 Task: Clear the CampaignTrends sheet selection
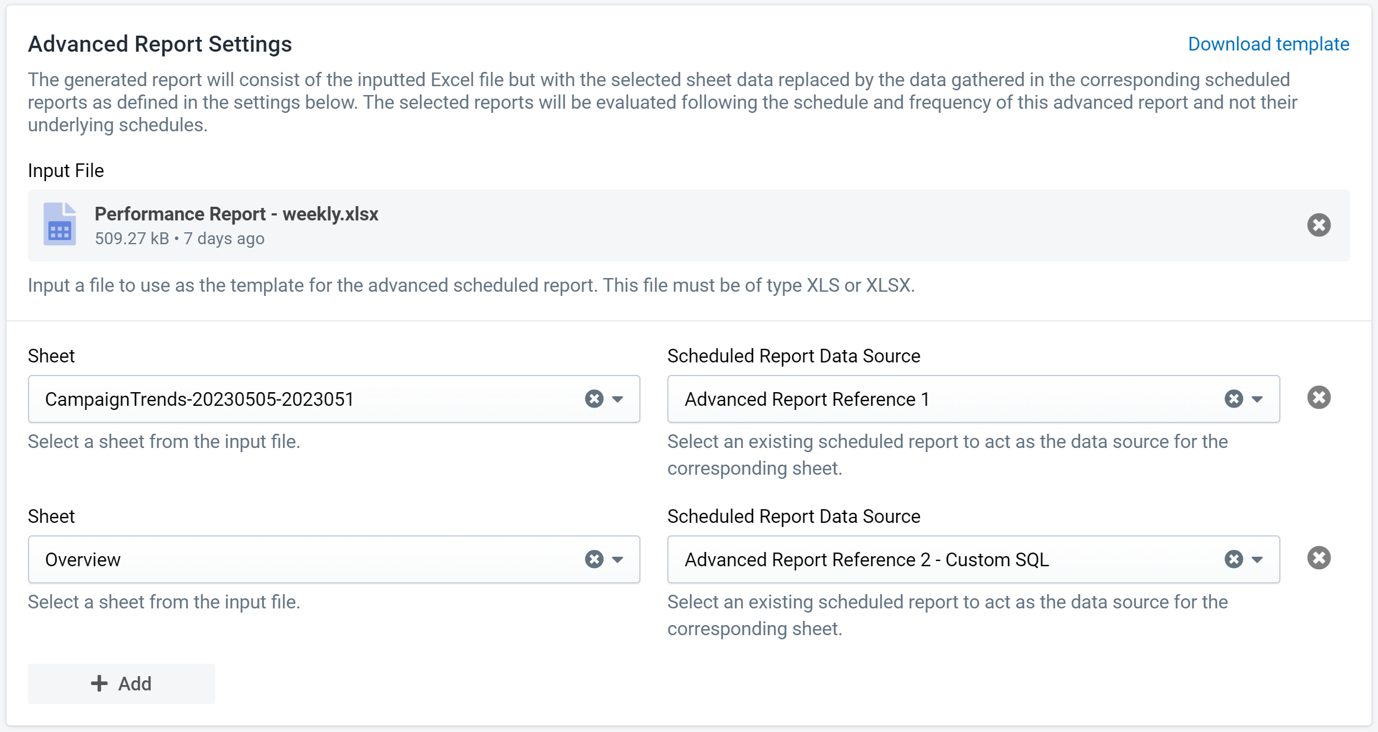tap(594, 399)
